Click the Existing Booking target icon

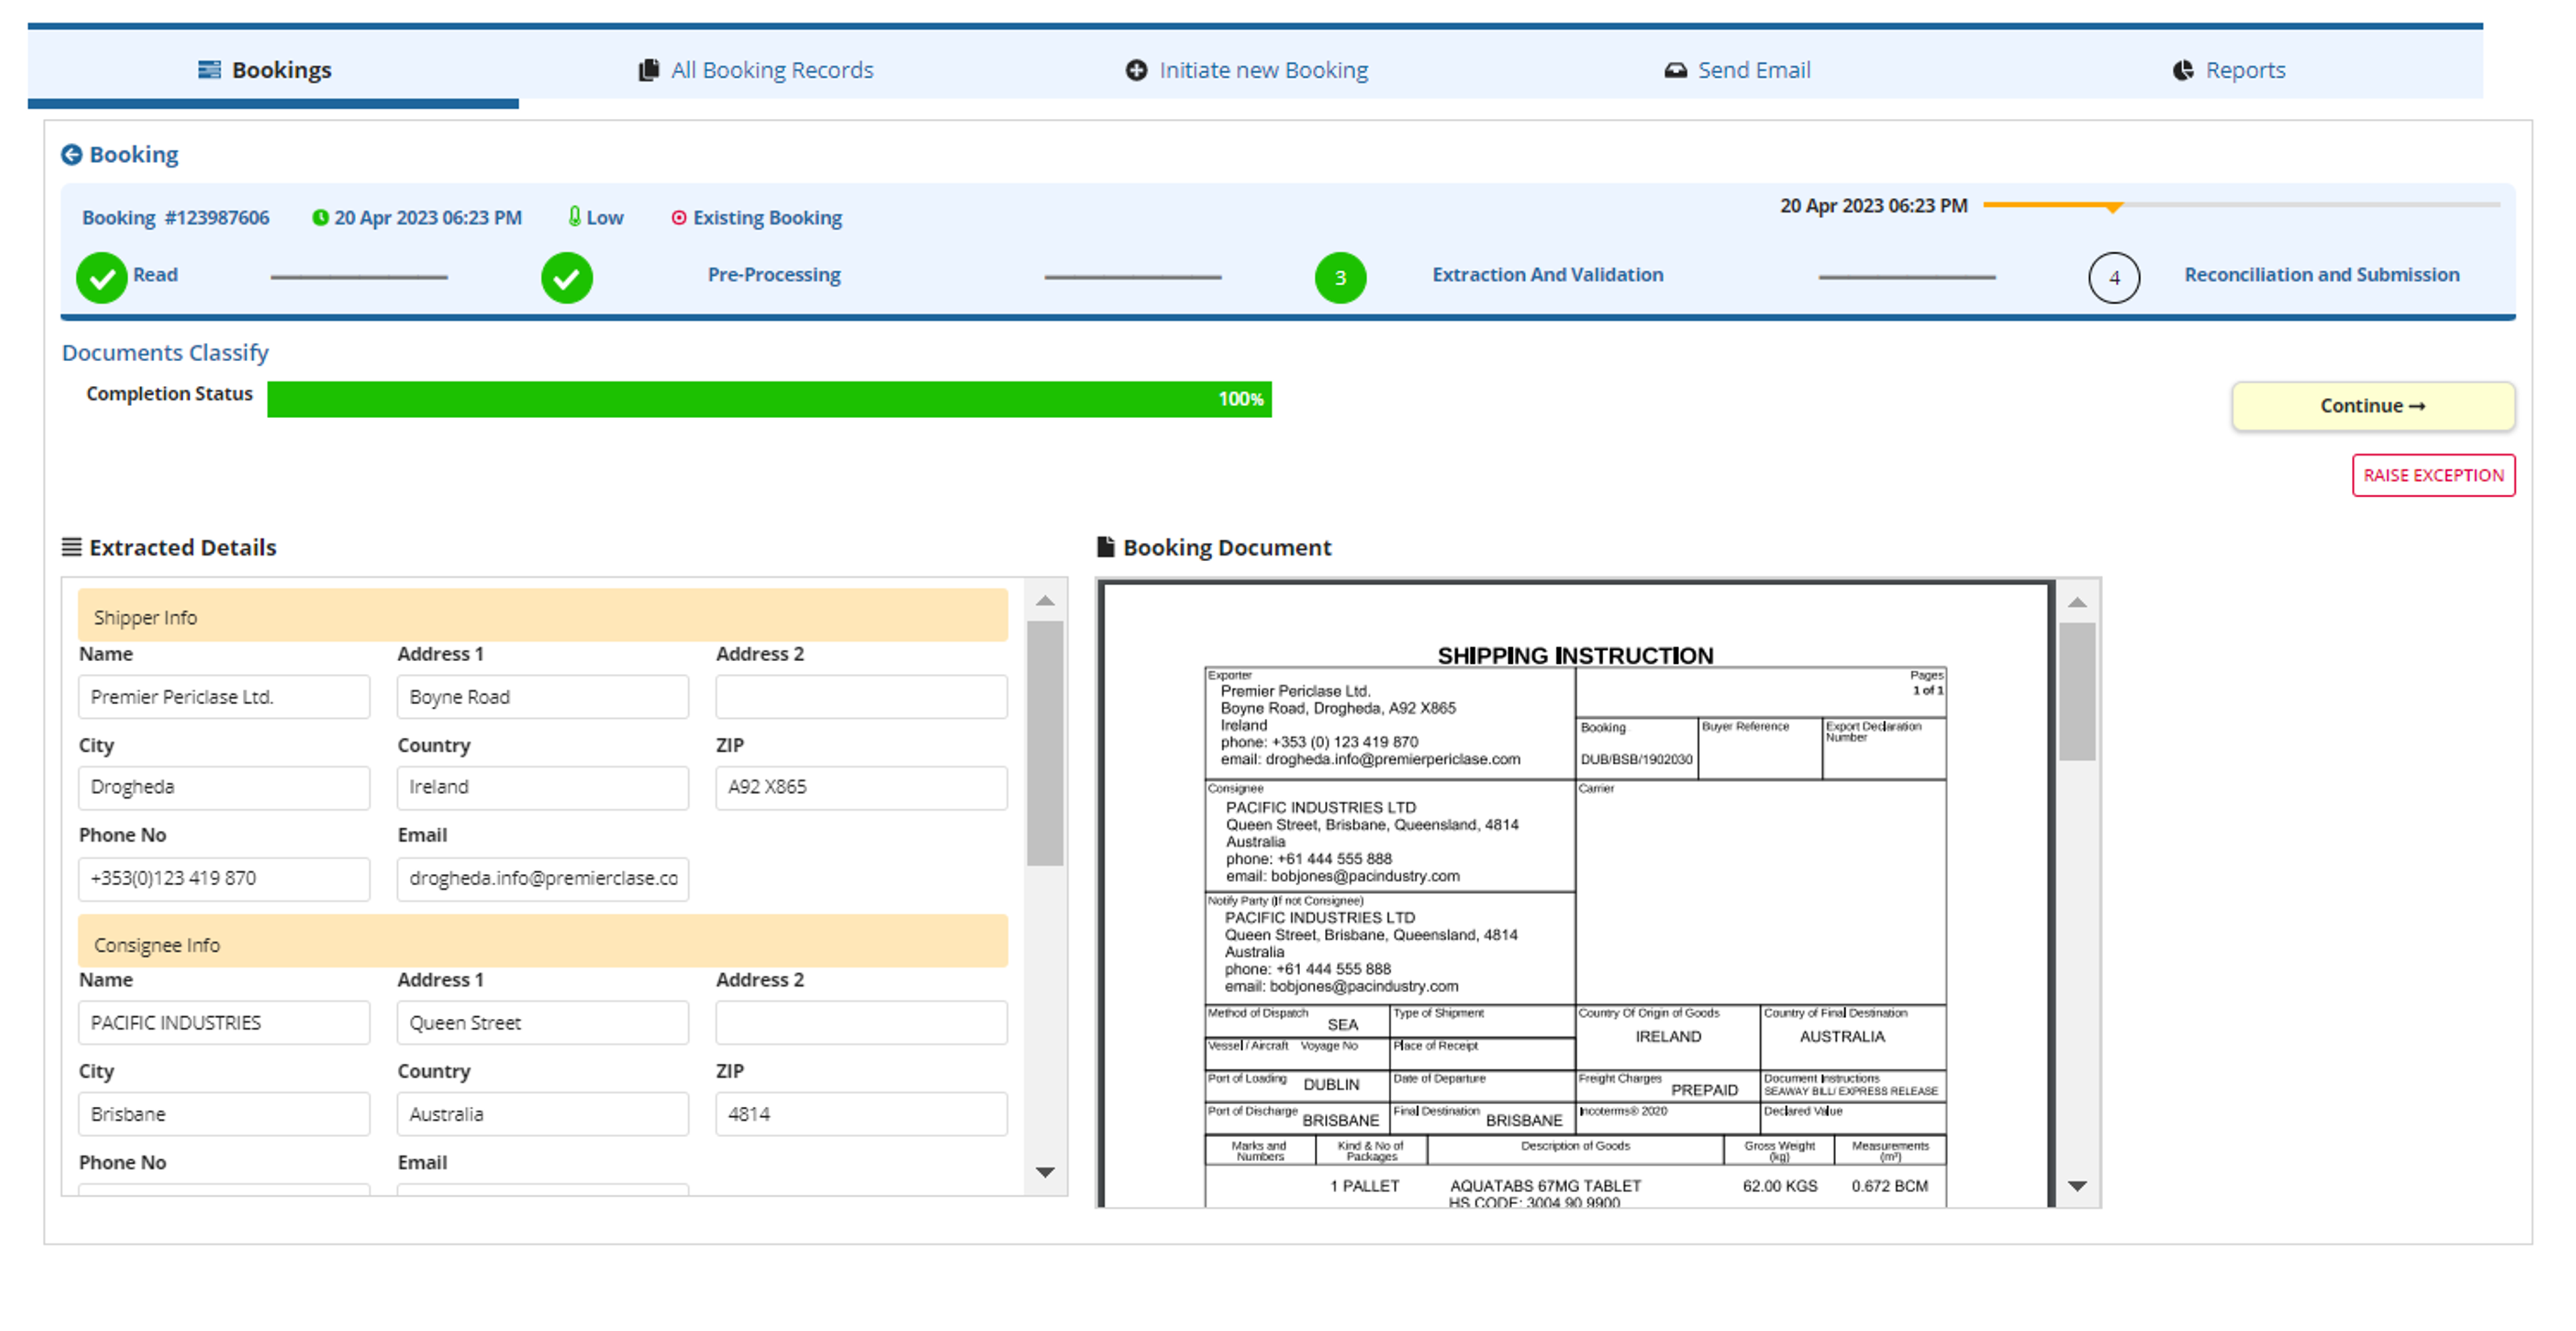point(679,217)
